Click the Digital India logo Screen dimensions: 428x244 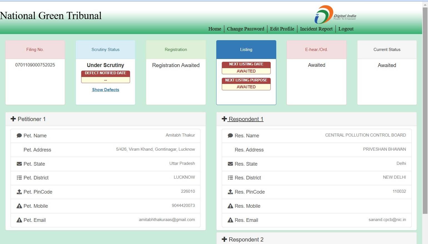(x=335, y=15)
